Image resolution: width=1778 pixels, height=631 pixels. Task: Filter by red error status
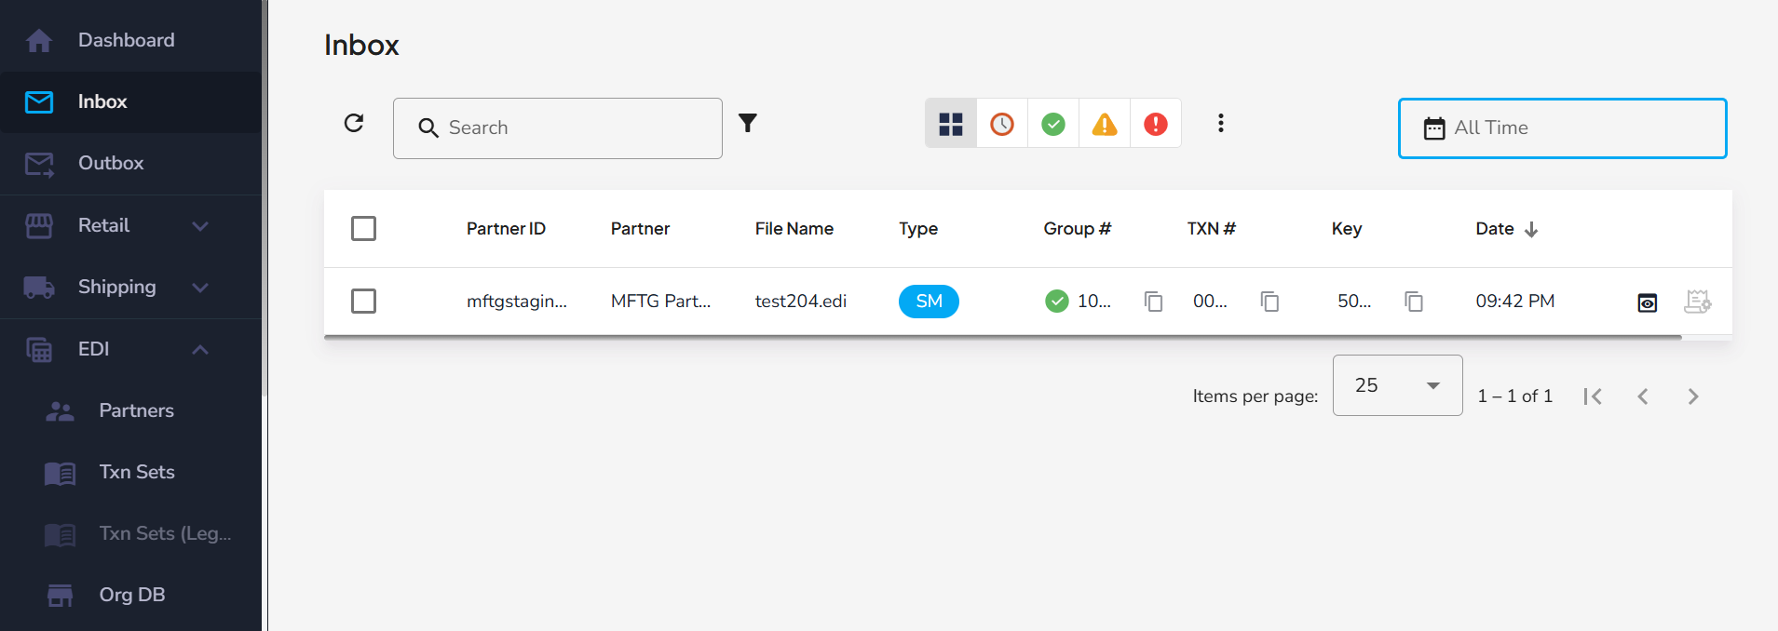click(1156, 124)
